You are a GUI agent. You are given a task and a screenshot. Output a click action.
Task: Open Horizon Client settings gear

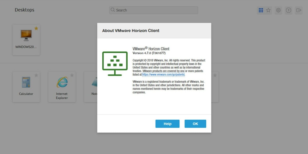pos(278,10)
